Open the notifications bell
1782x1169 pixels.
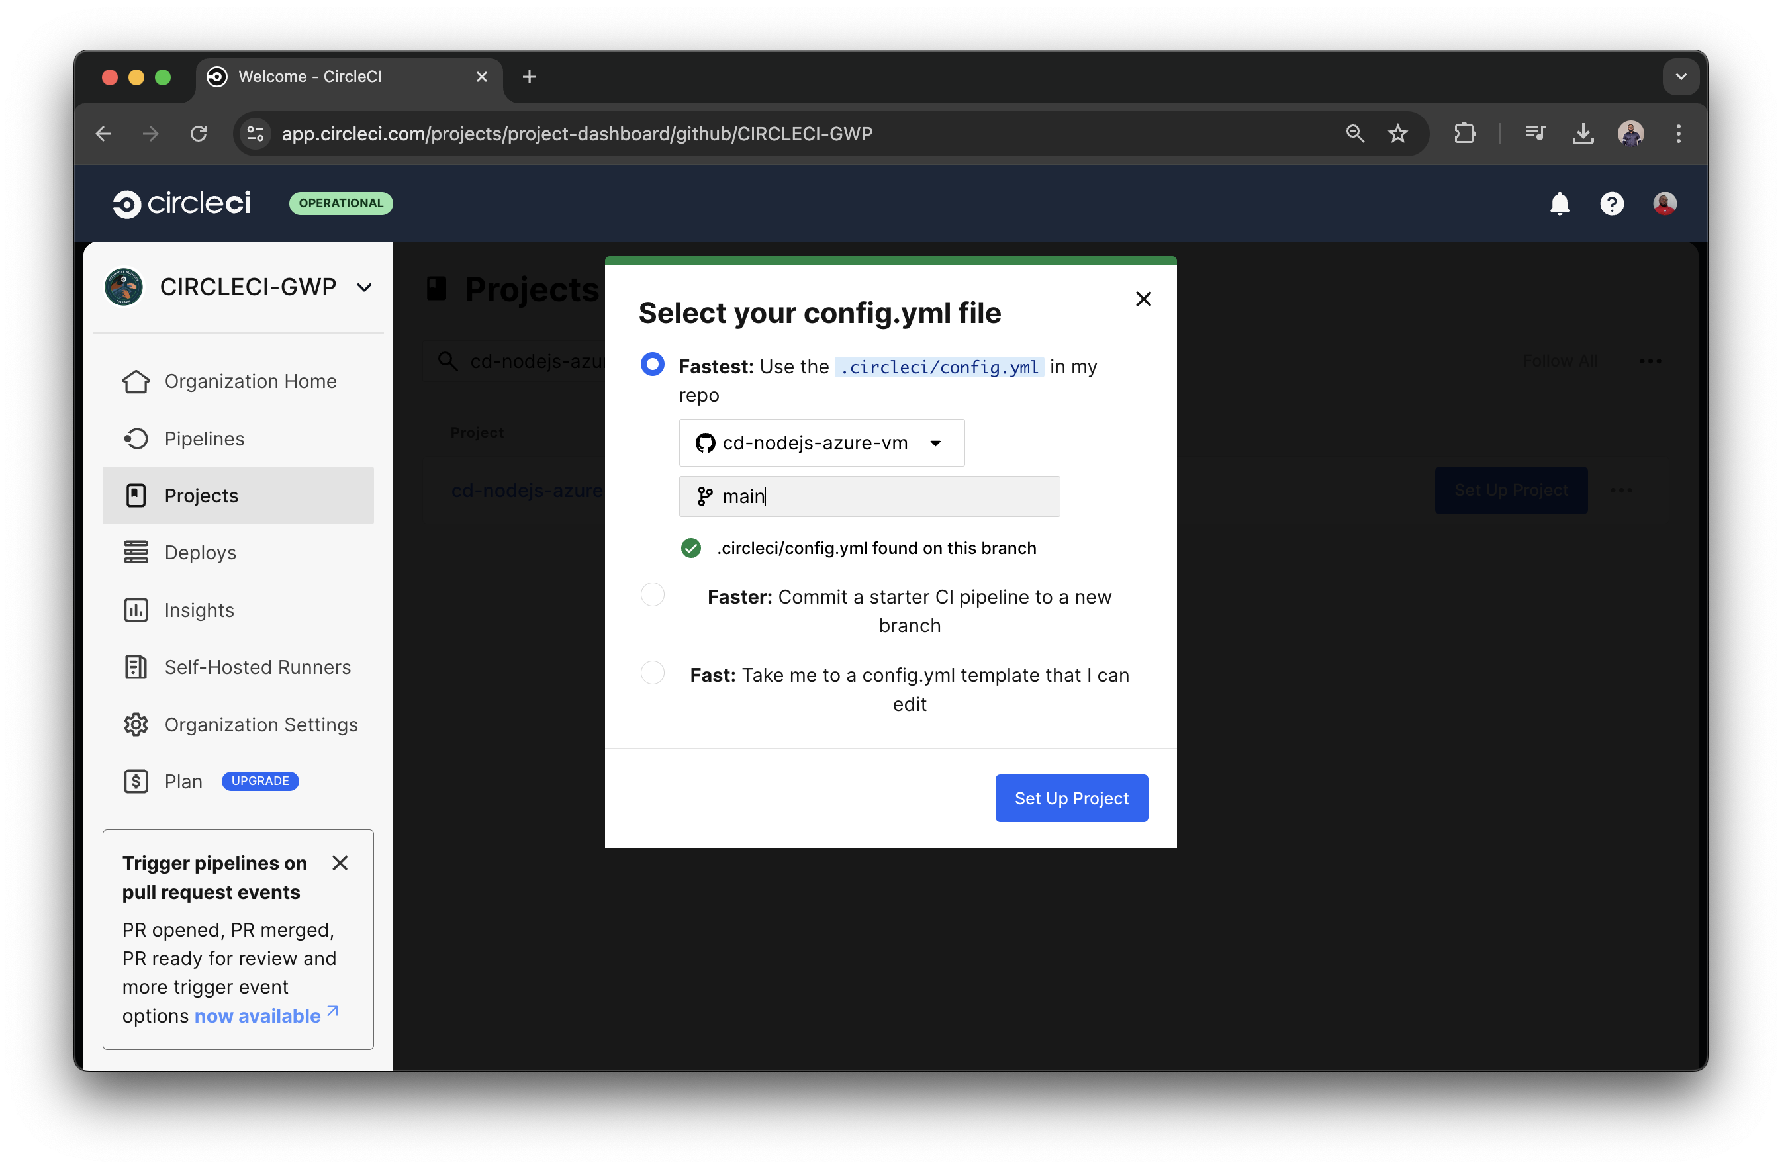pyautogui.click(x=1560, y=203)
